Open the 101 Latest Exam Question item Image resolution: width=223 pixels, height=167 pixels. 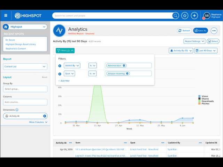pos(101,149)
